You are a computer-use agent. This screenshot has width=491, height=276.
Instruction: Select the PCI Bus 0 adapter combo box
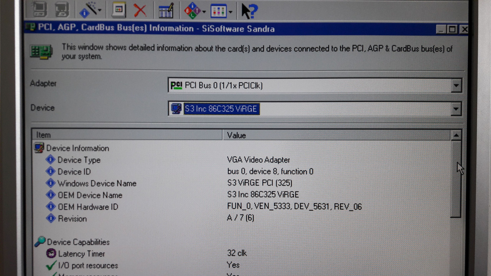tap(315, 85)
